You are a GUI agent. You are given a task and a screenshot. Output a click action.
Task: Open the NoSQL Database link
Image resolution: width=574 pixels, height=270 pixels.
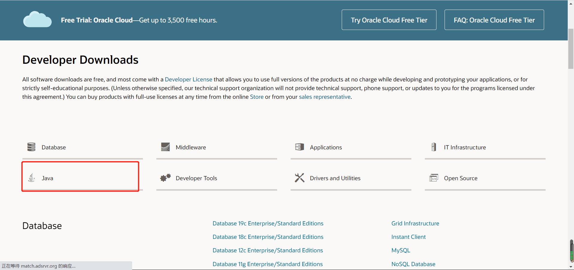pyautogui.click(x=413, y=264)
